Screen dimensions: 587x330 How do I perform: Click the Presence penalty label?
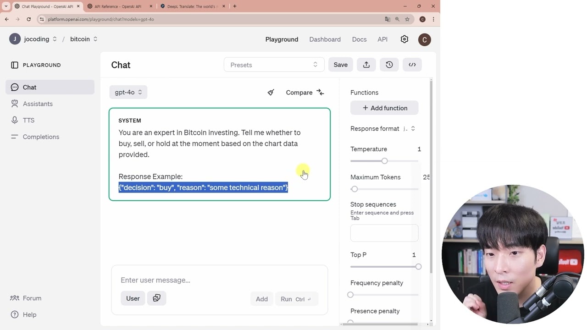pos(375,311)
